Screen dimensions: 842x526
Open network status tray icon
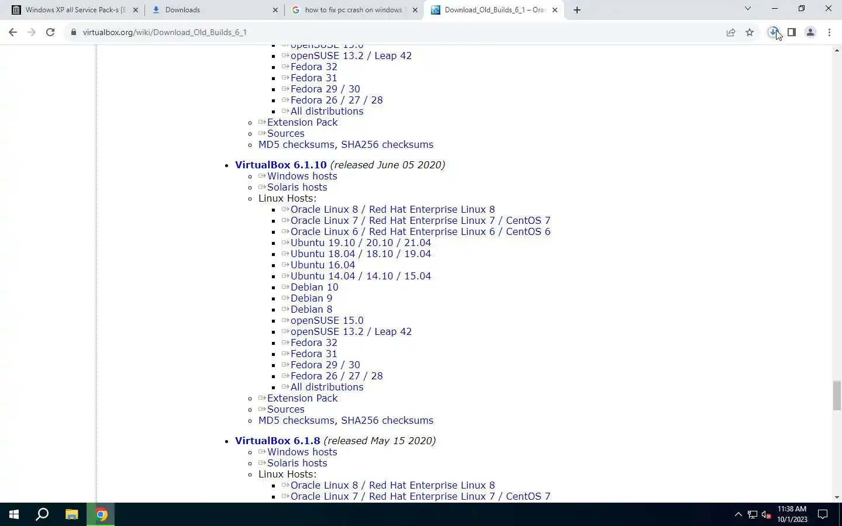click(753, 514)
